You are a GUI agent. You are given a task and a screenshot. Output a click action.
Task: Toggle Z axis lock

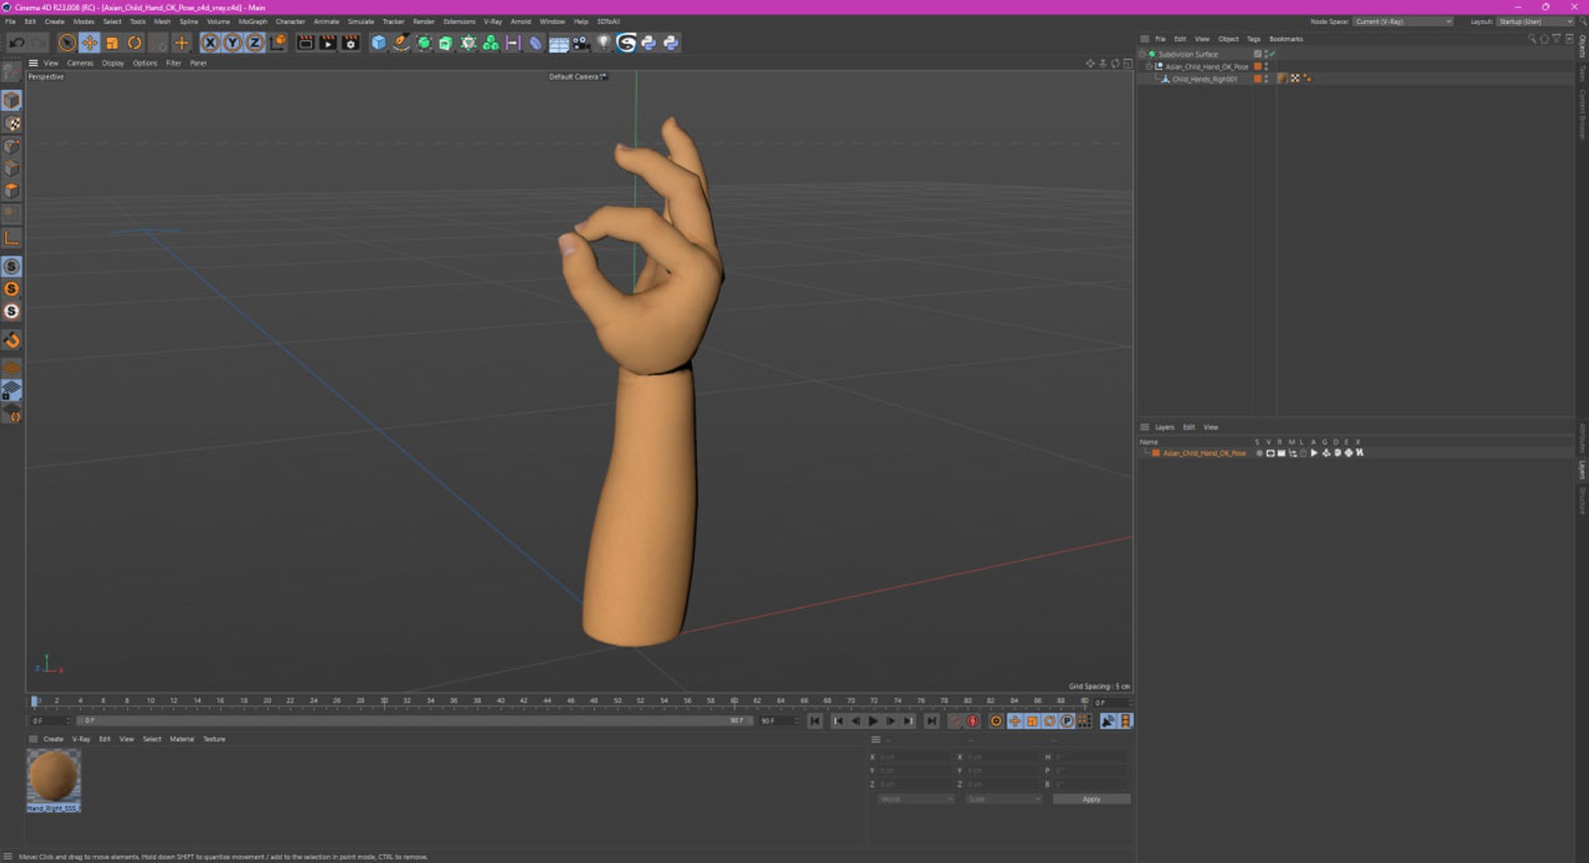(x=255, y=43)
